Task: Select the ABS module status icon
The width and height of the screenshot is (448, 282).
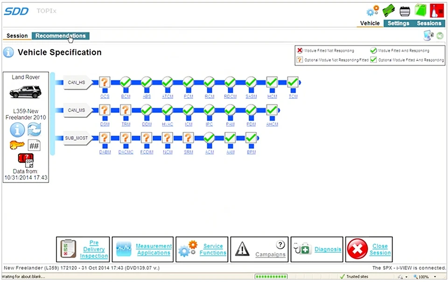Action: 147,82
